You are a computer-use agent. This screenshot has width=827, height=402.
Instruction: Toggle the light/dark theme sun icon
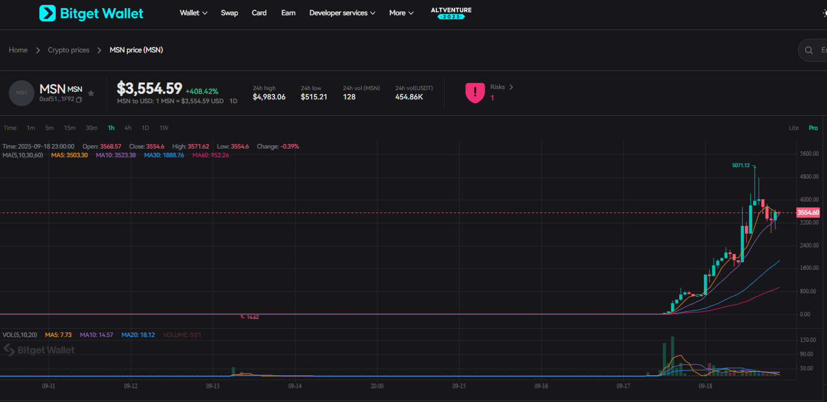click(x=824, y=13)
